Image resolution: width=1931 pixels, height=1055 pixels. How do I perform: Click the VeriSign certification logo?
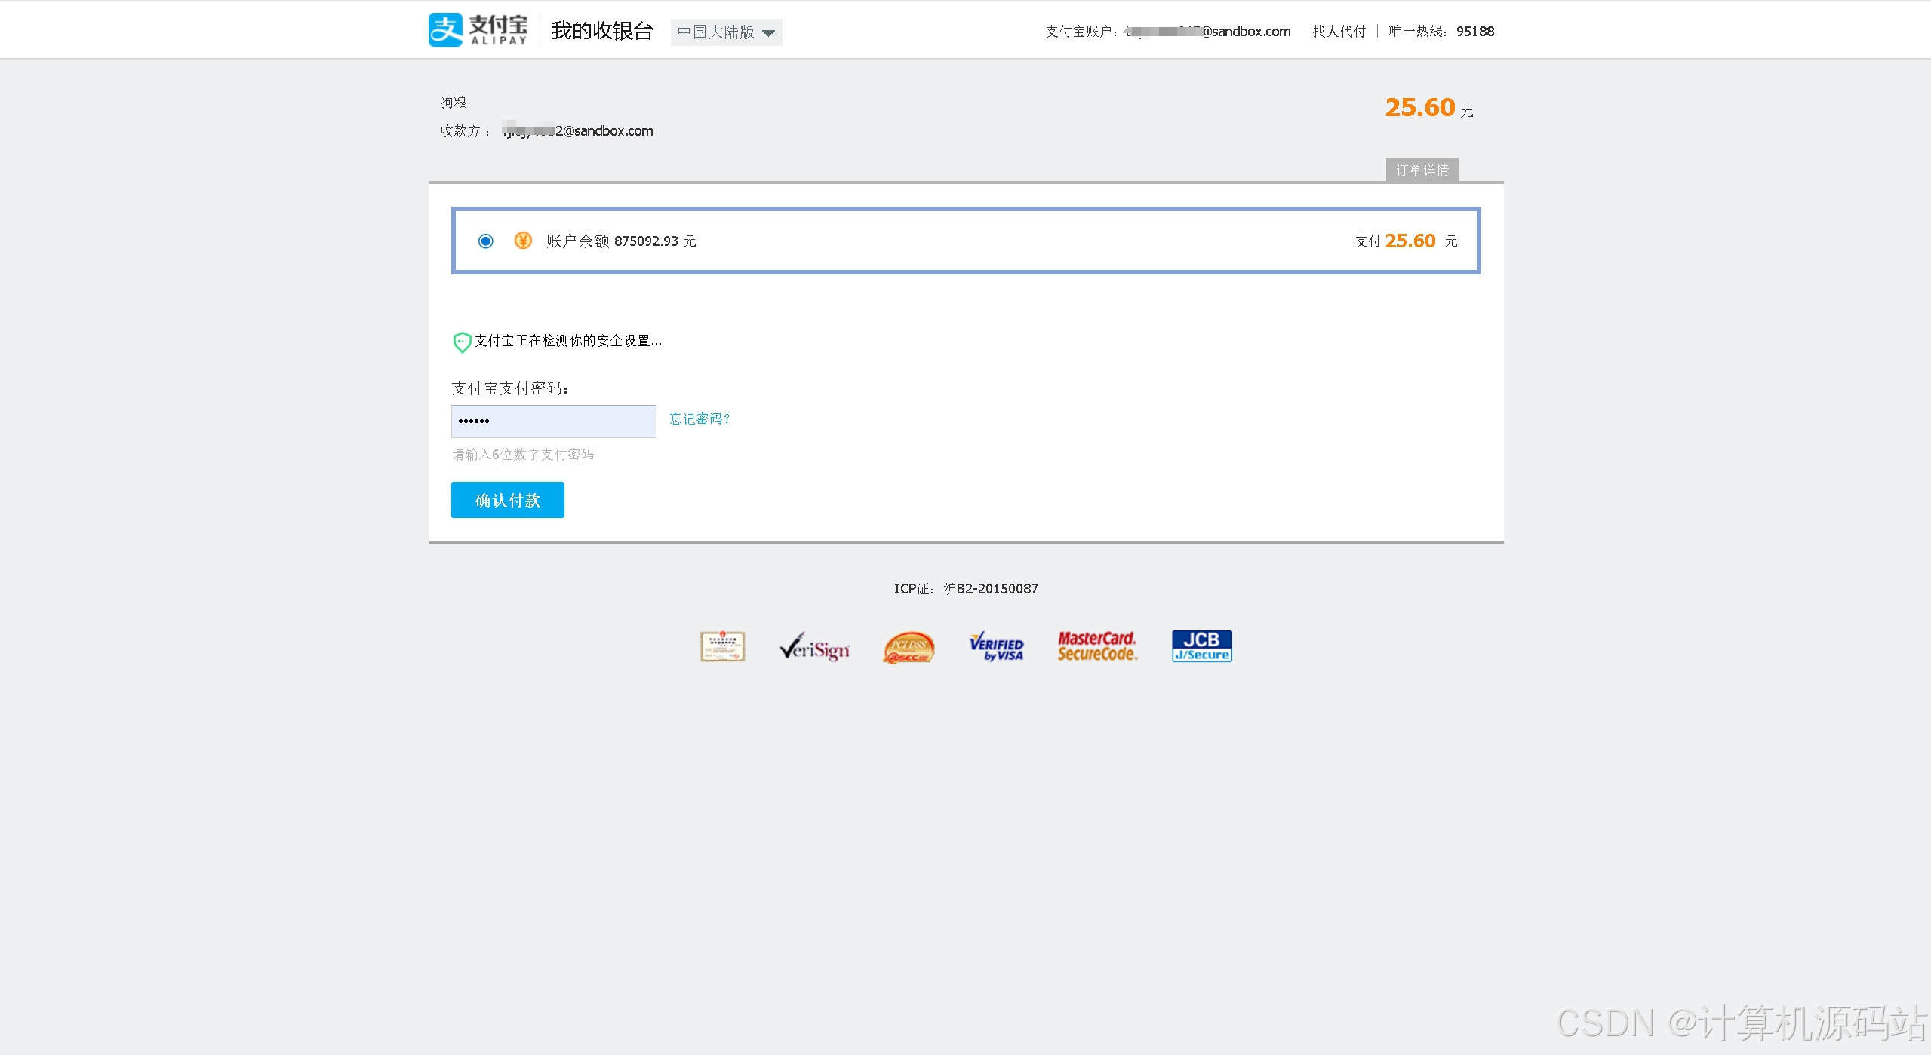point(815,647)
